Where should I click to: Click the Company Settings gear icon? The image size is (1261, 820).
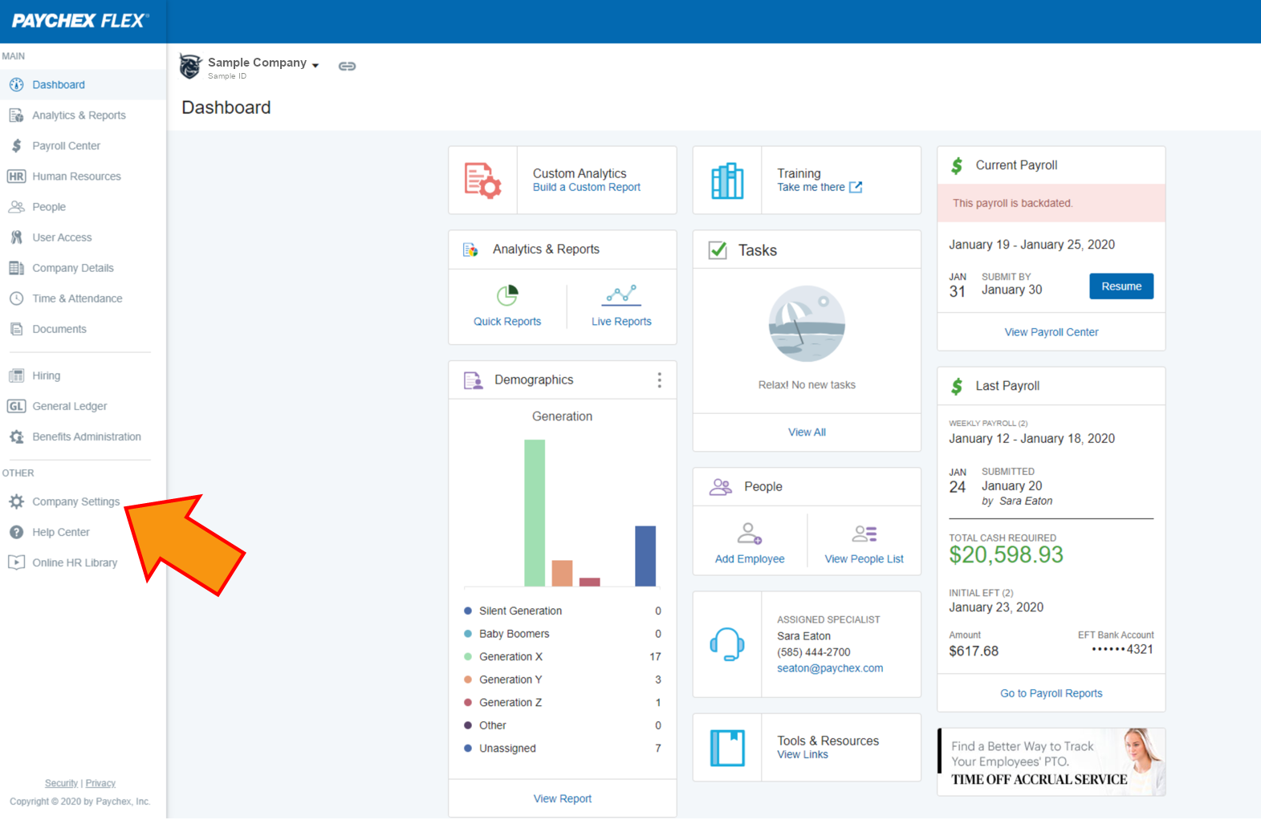coord(16,501)
